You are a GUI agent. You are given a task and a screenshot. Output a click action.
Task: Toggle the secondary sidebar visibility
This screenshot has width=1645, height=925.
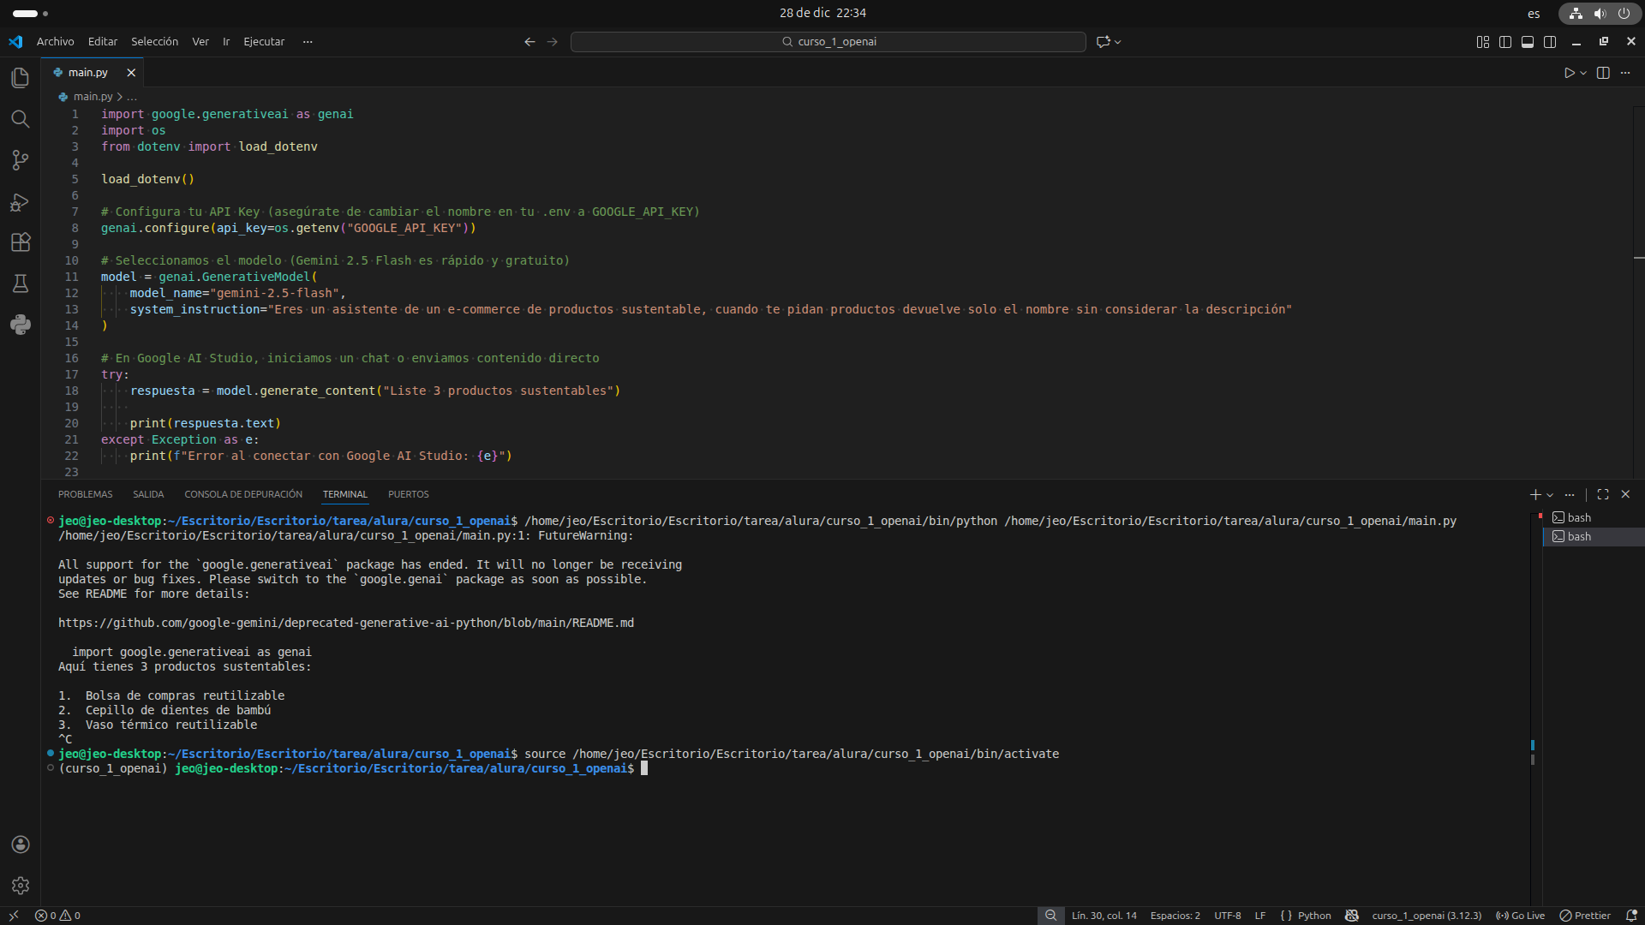1550,42
